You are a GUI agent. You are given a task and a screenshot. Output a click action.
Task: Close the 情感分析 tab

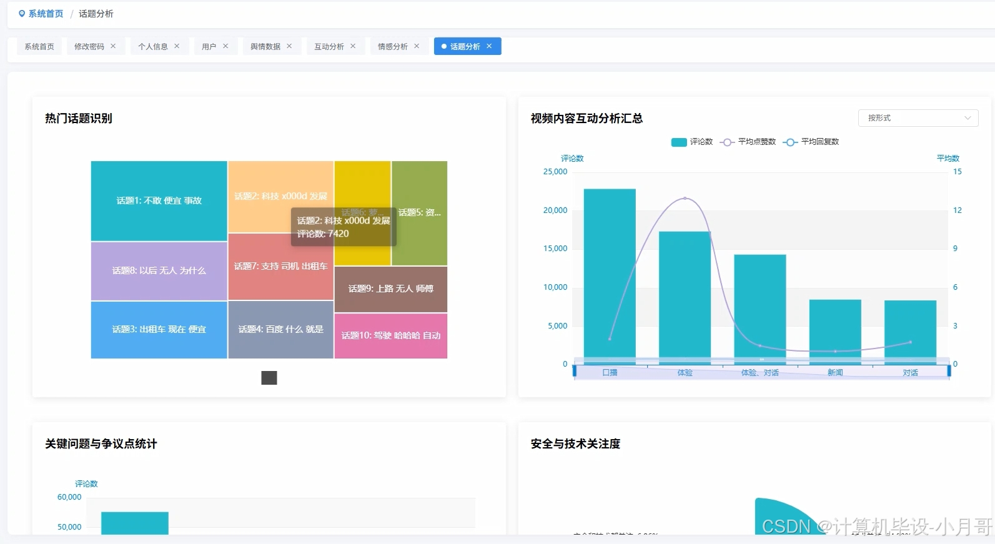[x=417, y=46]
